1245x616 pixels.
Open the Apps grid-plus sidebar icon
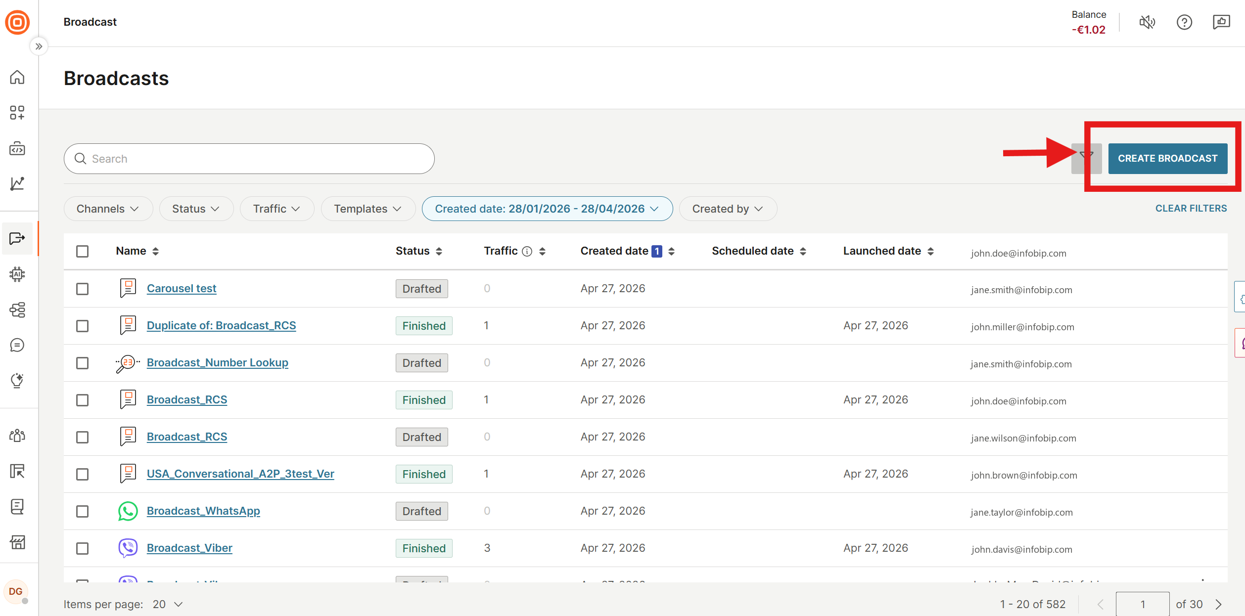click(x=17, y=113)
